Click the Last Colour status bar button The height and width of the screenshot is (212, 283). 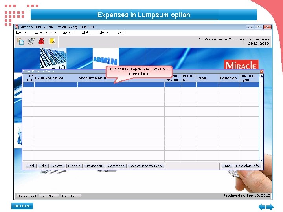pyautogui.click(x=71, y=196)
